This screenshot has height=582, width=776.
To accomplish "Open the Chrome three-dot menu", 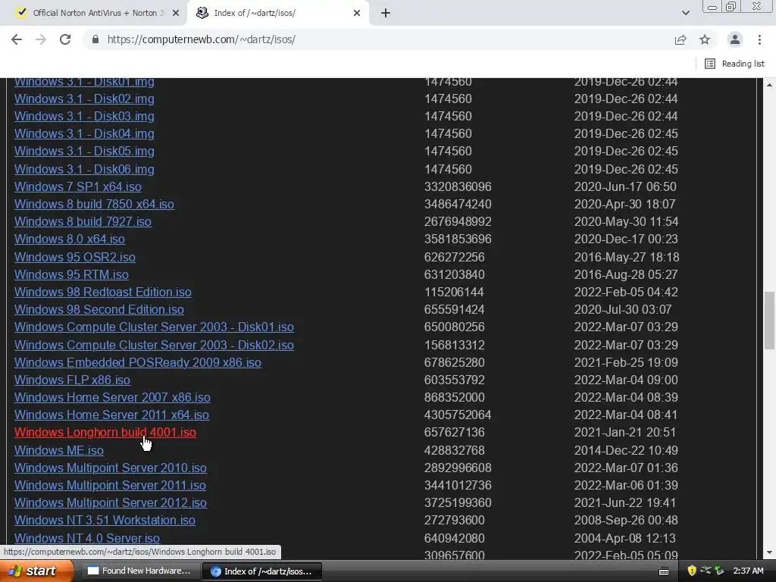I will click(759, 39).
